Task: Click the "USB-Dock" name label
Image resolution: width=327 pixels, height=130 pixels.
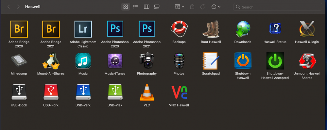Action: click(19, 105)
